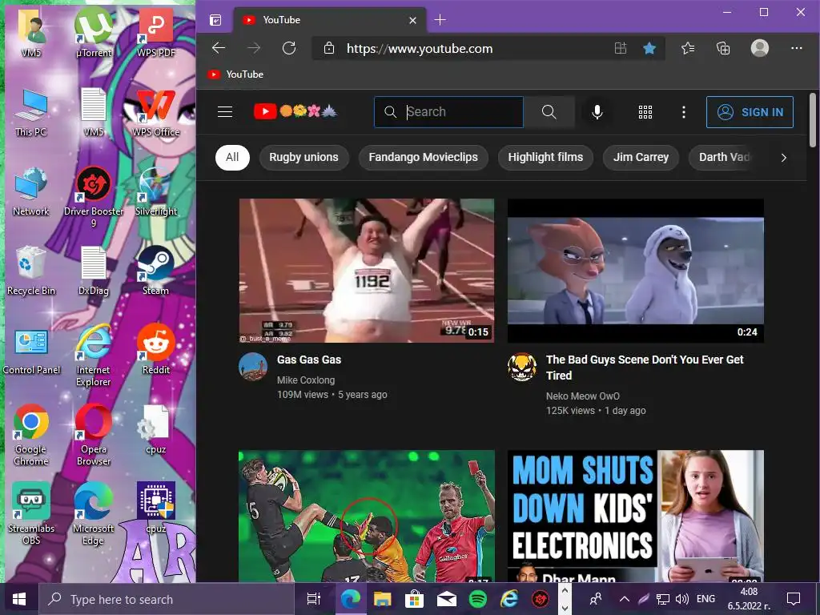Viewport: 820px width, 615px height.
Task: Open Mom Shuts Down Kids' Electronics thumbnail
Action: pos(635,516)
